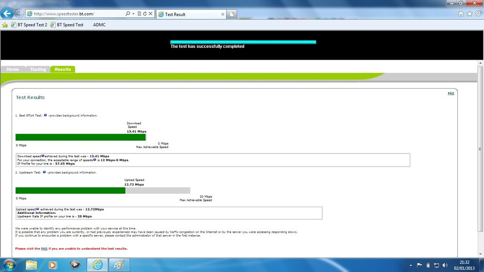Open Favorites star icon at top right
Viewport: 484px width, 272px height.
pos(469,14)
